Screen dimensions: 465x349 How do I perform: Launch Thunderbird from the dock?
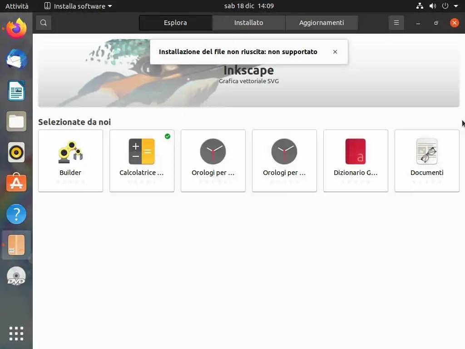[x=16, y=60]
